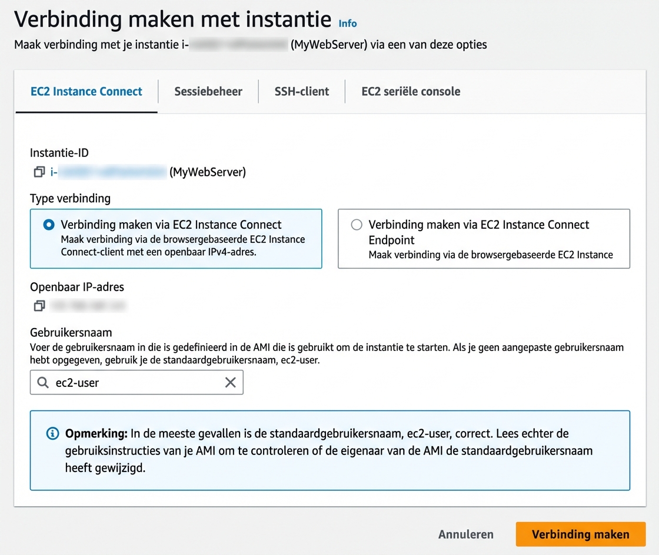Screen dimensions: 659x555
Task: Click the MyWebServer instance name text
Action: click(x=207, y=172)
